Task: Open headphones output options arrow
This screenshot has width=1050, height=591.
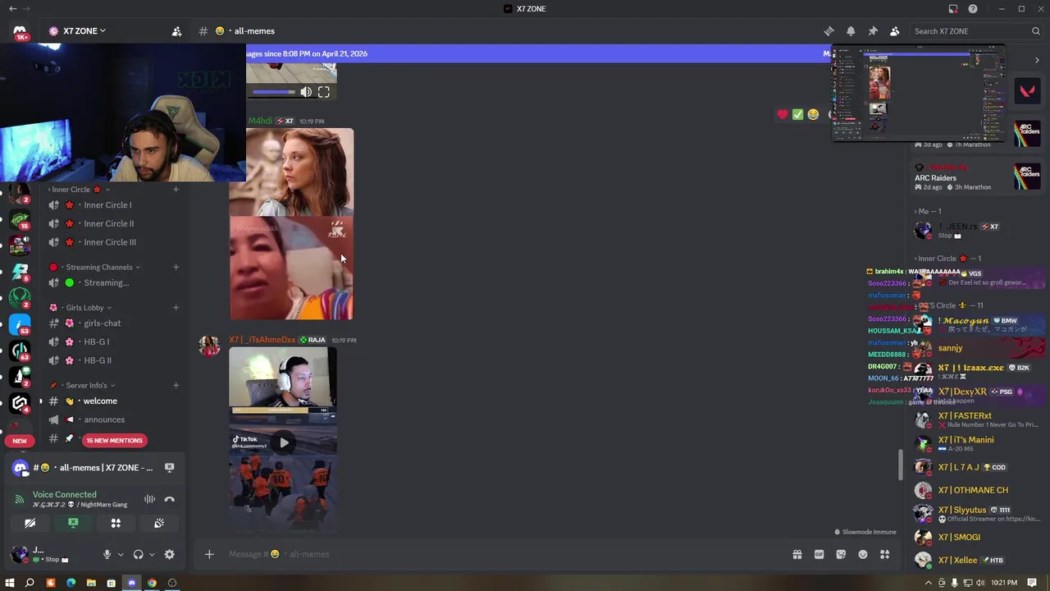Action: pos(152,555)
